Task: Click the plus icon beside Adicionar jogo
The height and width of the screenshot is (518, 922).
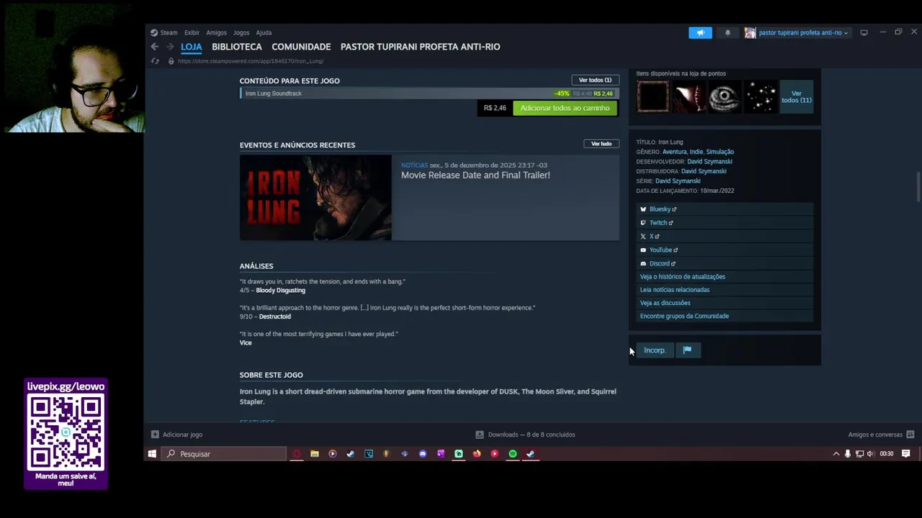Action: pyautogui.click(x=155, y=435)
